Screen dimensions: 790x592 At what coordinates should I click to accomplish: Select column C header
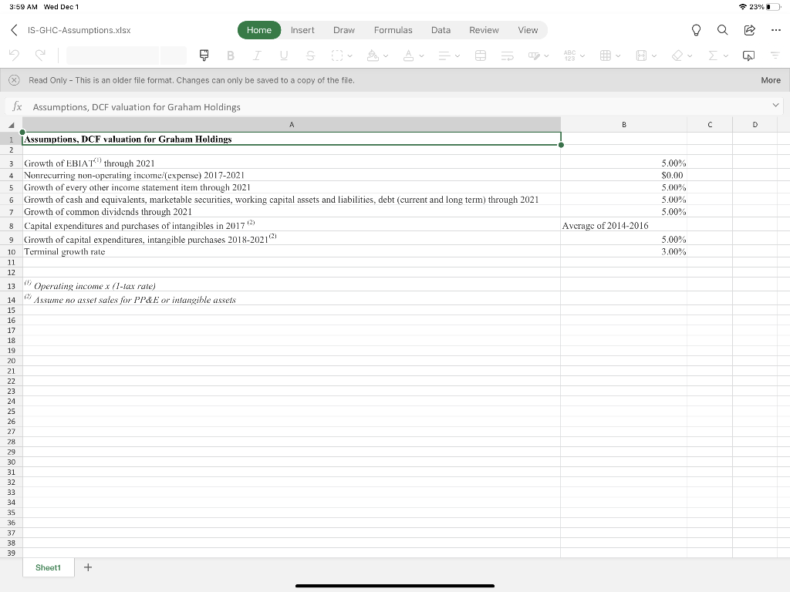[x=710, y=124]
